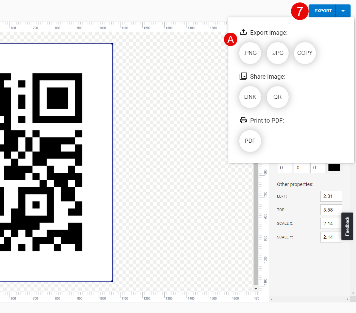Click the properties panel scroll-down arrow
This screenshot has width=356, height=313.
353,293
